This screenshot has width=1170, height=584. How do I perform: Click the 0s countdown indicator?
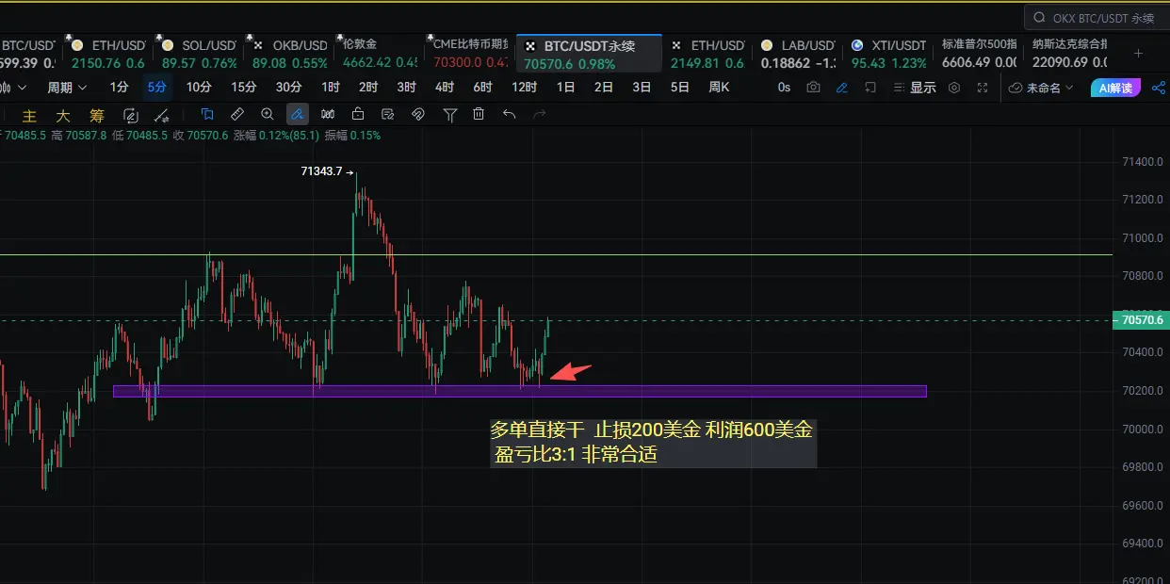click(784, 88)
